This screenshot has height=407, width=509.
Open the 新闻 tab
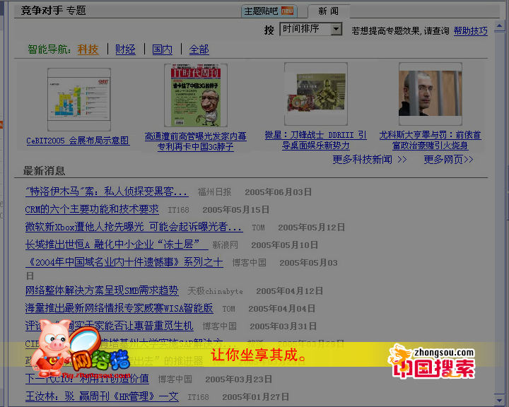pyautogui.click(x=328, y=11)
